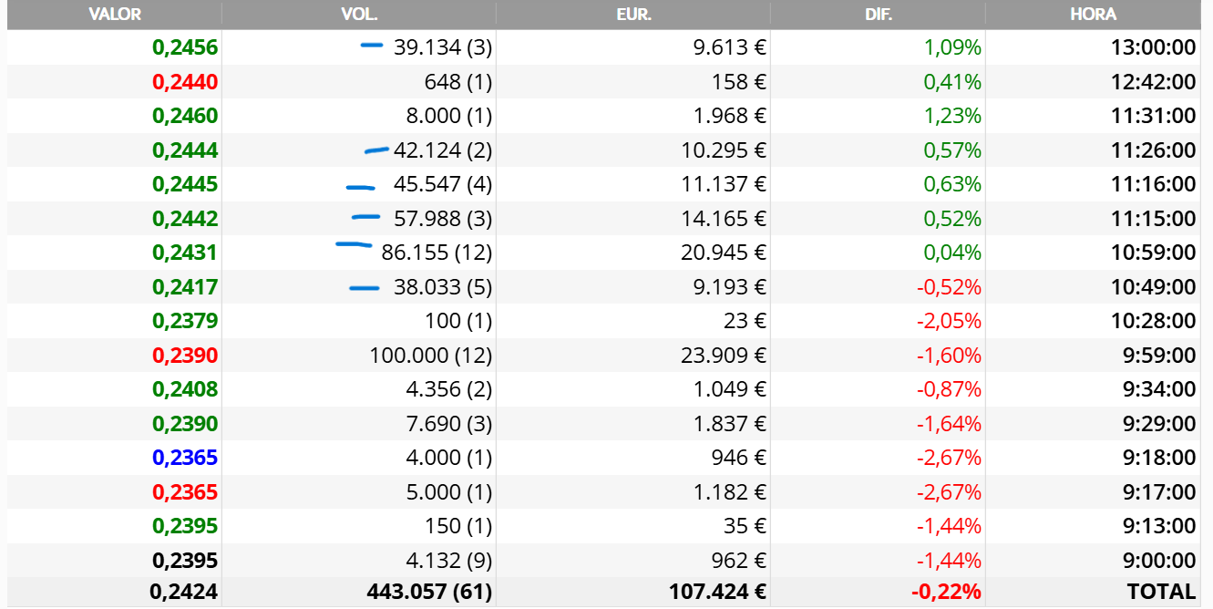The width and height of the screenshot is (1213, 609).
Task: Select the -2,05% difference cell
Action: [949, 321]
